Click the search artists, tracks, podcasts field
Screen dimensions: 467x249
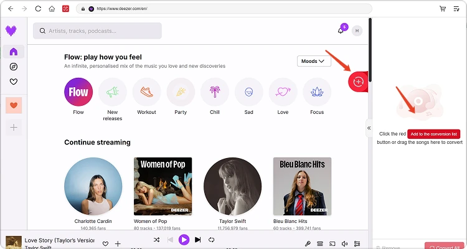[x=97, y=31]
